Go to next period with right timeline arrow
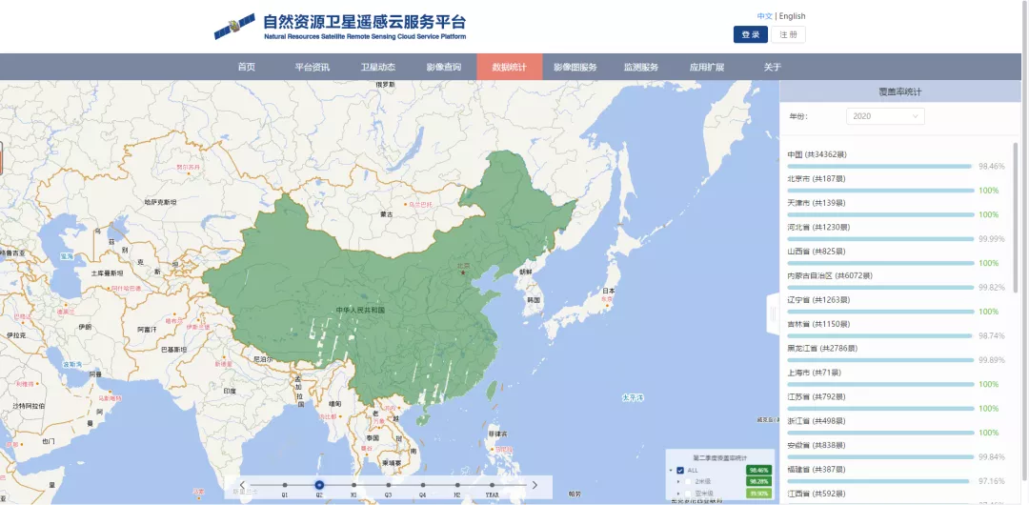This screenshot has width=1029, height=505. (x=535, y=485)
